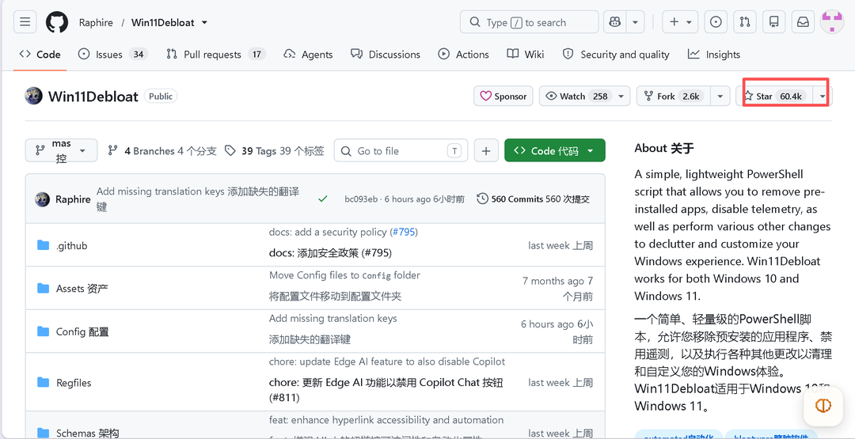The height and width of the screenshot is (439, 855).
Task: Switch to the Actions tab
Action: tap(463, 55)
